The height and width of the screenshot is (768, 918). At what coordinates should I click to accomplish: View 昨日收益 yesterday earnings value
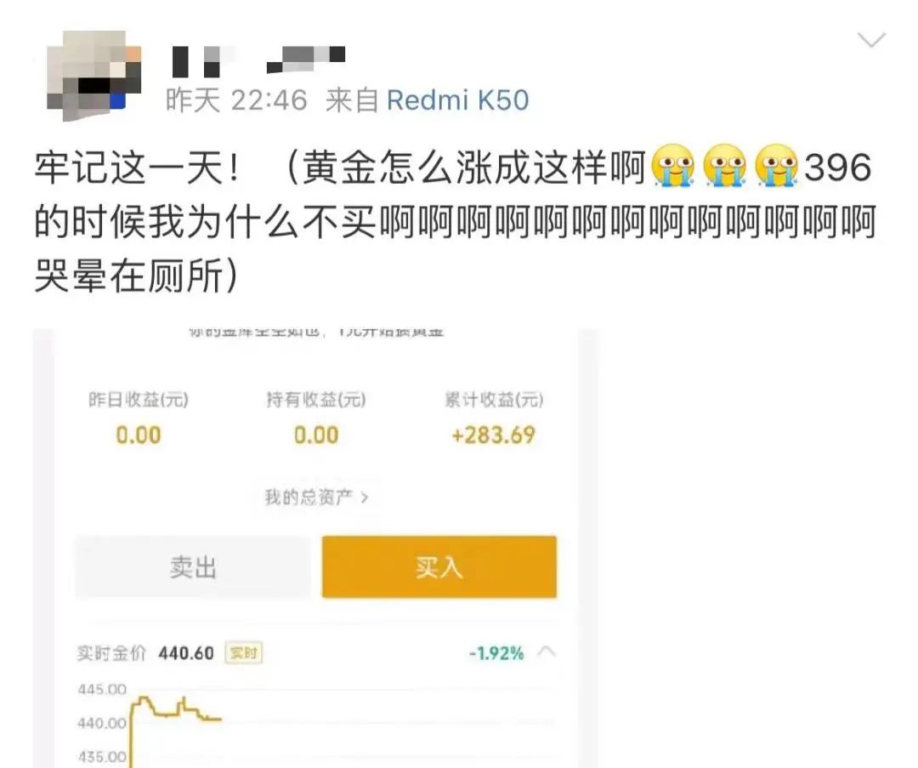(139, 435)
